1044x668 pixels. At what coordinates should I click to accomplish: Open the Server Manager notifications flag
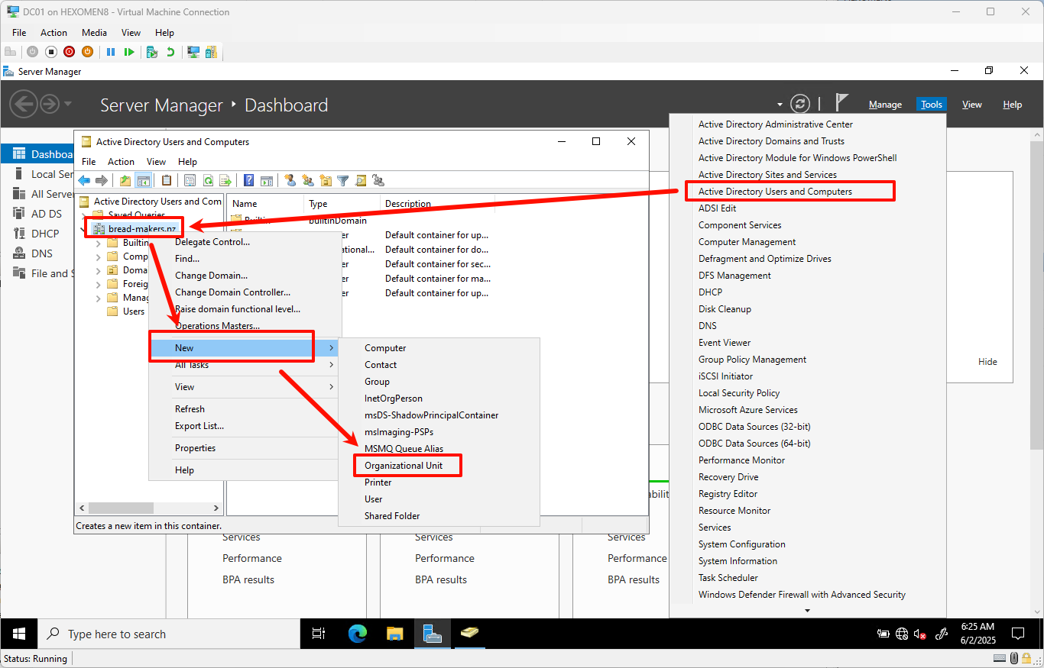pyautogui.click(x=841, y=103)
